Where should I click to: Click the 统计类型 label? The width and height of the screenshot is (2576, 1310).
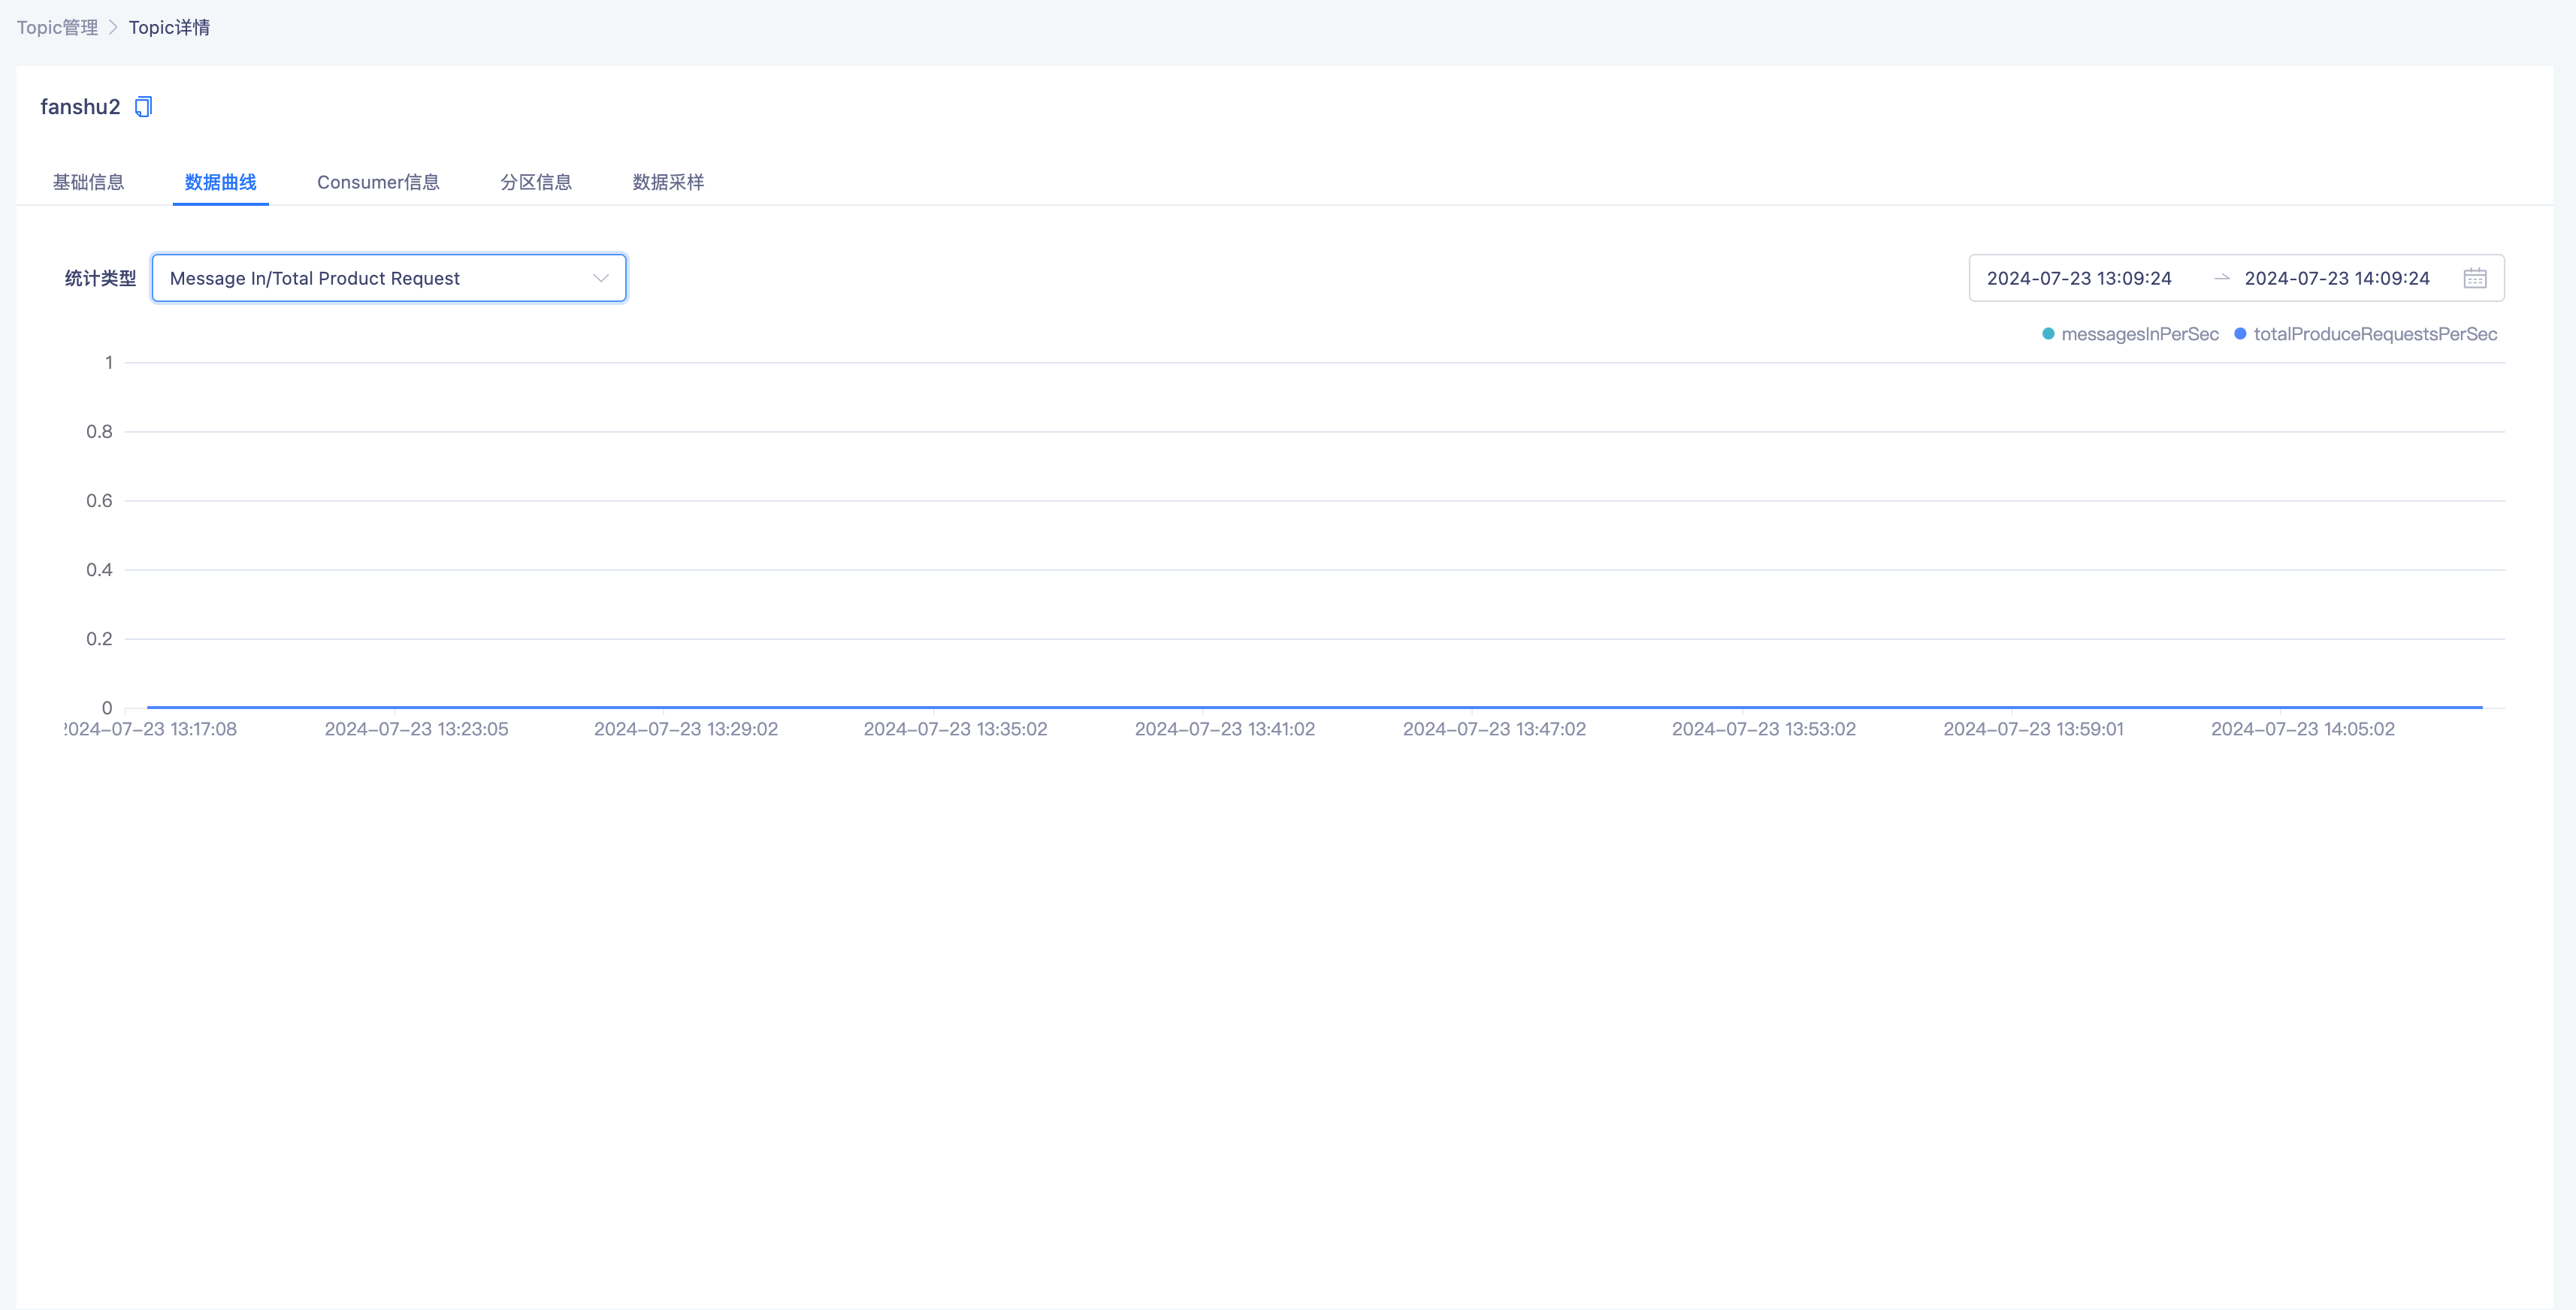click(100, 279)
